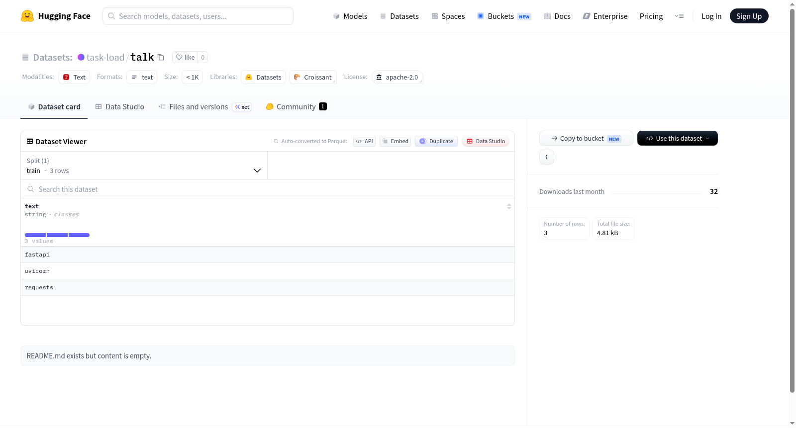Click the apache-2.0 license tag
796x428 pixels.
[x=397, y=77]
